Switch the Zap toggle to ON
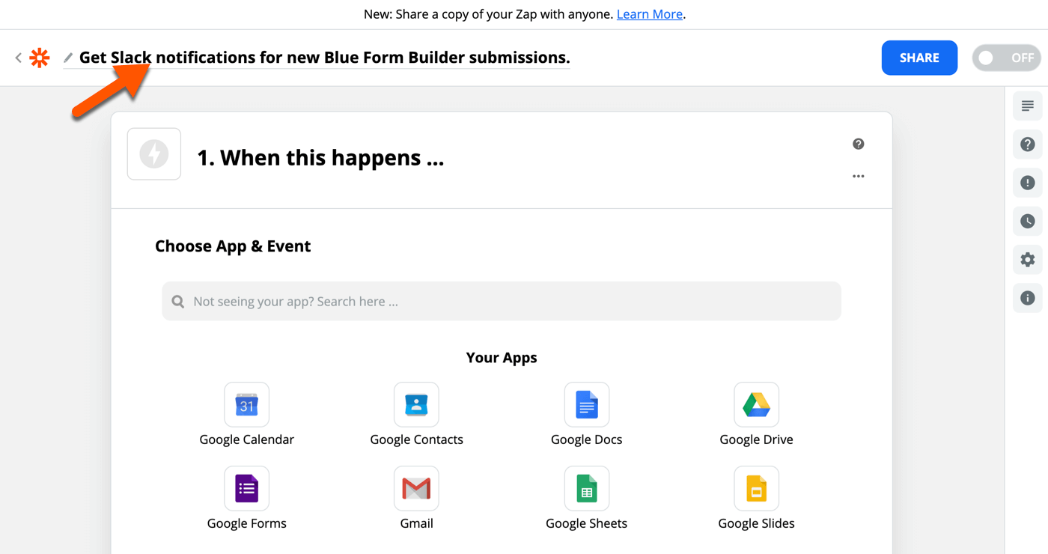The height and width of the screenshot is (554, 1048). click(1006, 57)
